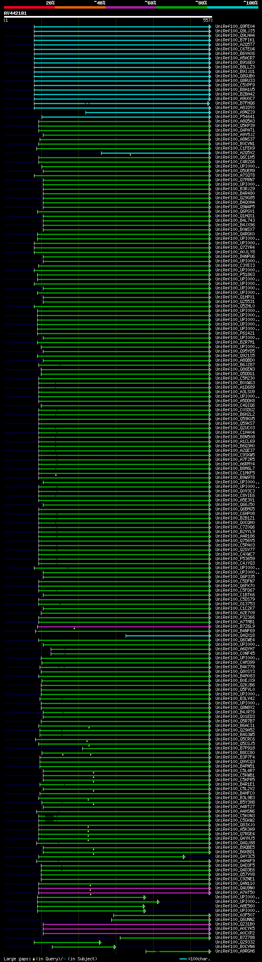The width and height of the screenshot is (262, 962).
Task: Click the red ~20% legend segment
Action: point(29,7)
